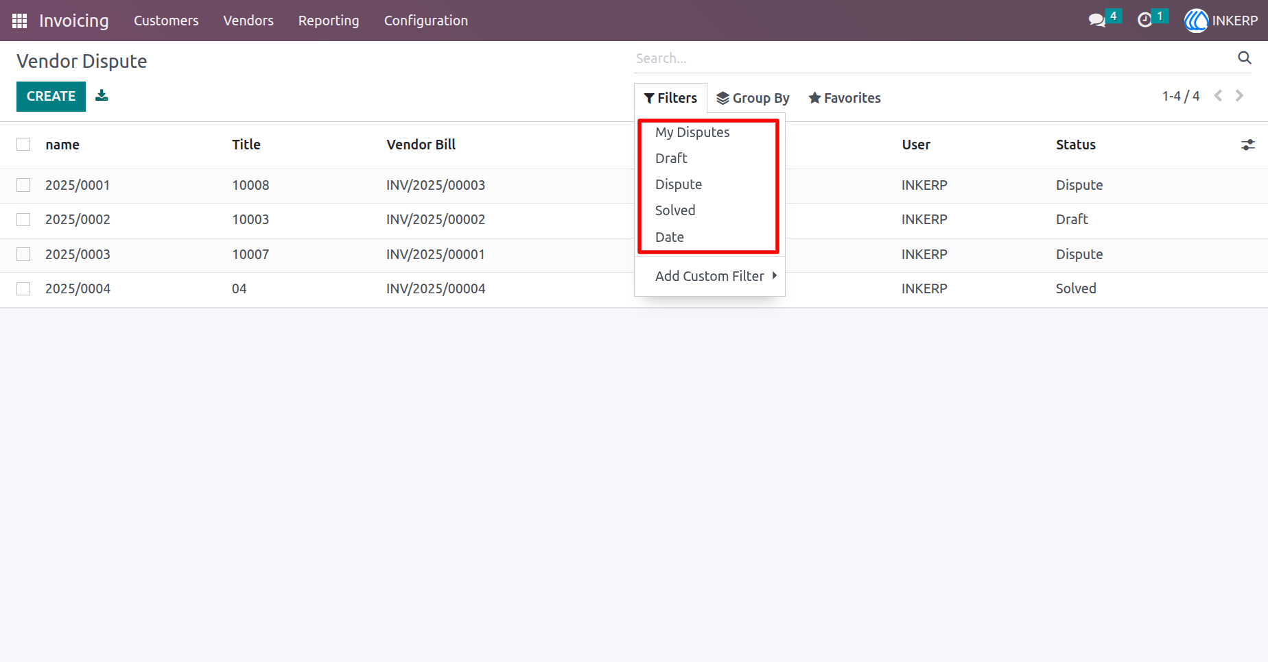Image resolution: width=1268 pixels, height=662 pixels.
Task: Sort by the User column header
Action: (x=916, y=145)
